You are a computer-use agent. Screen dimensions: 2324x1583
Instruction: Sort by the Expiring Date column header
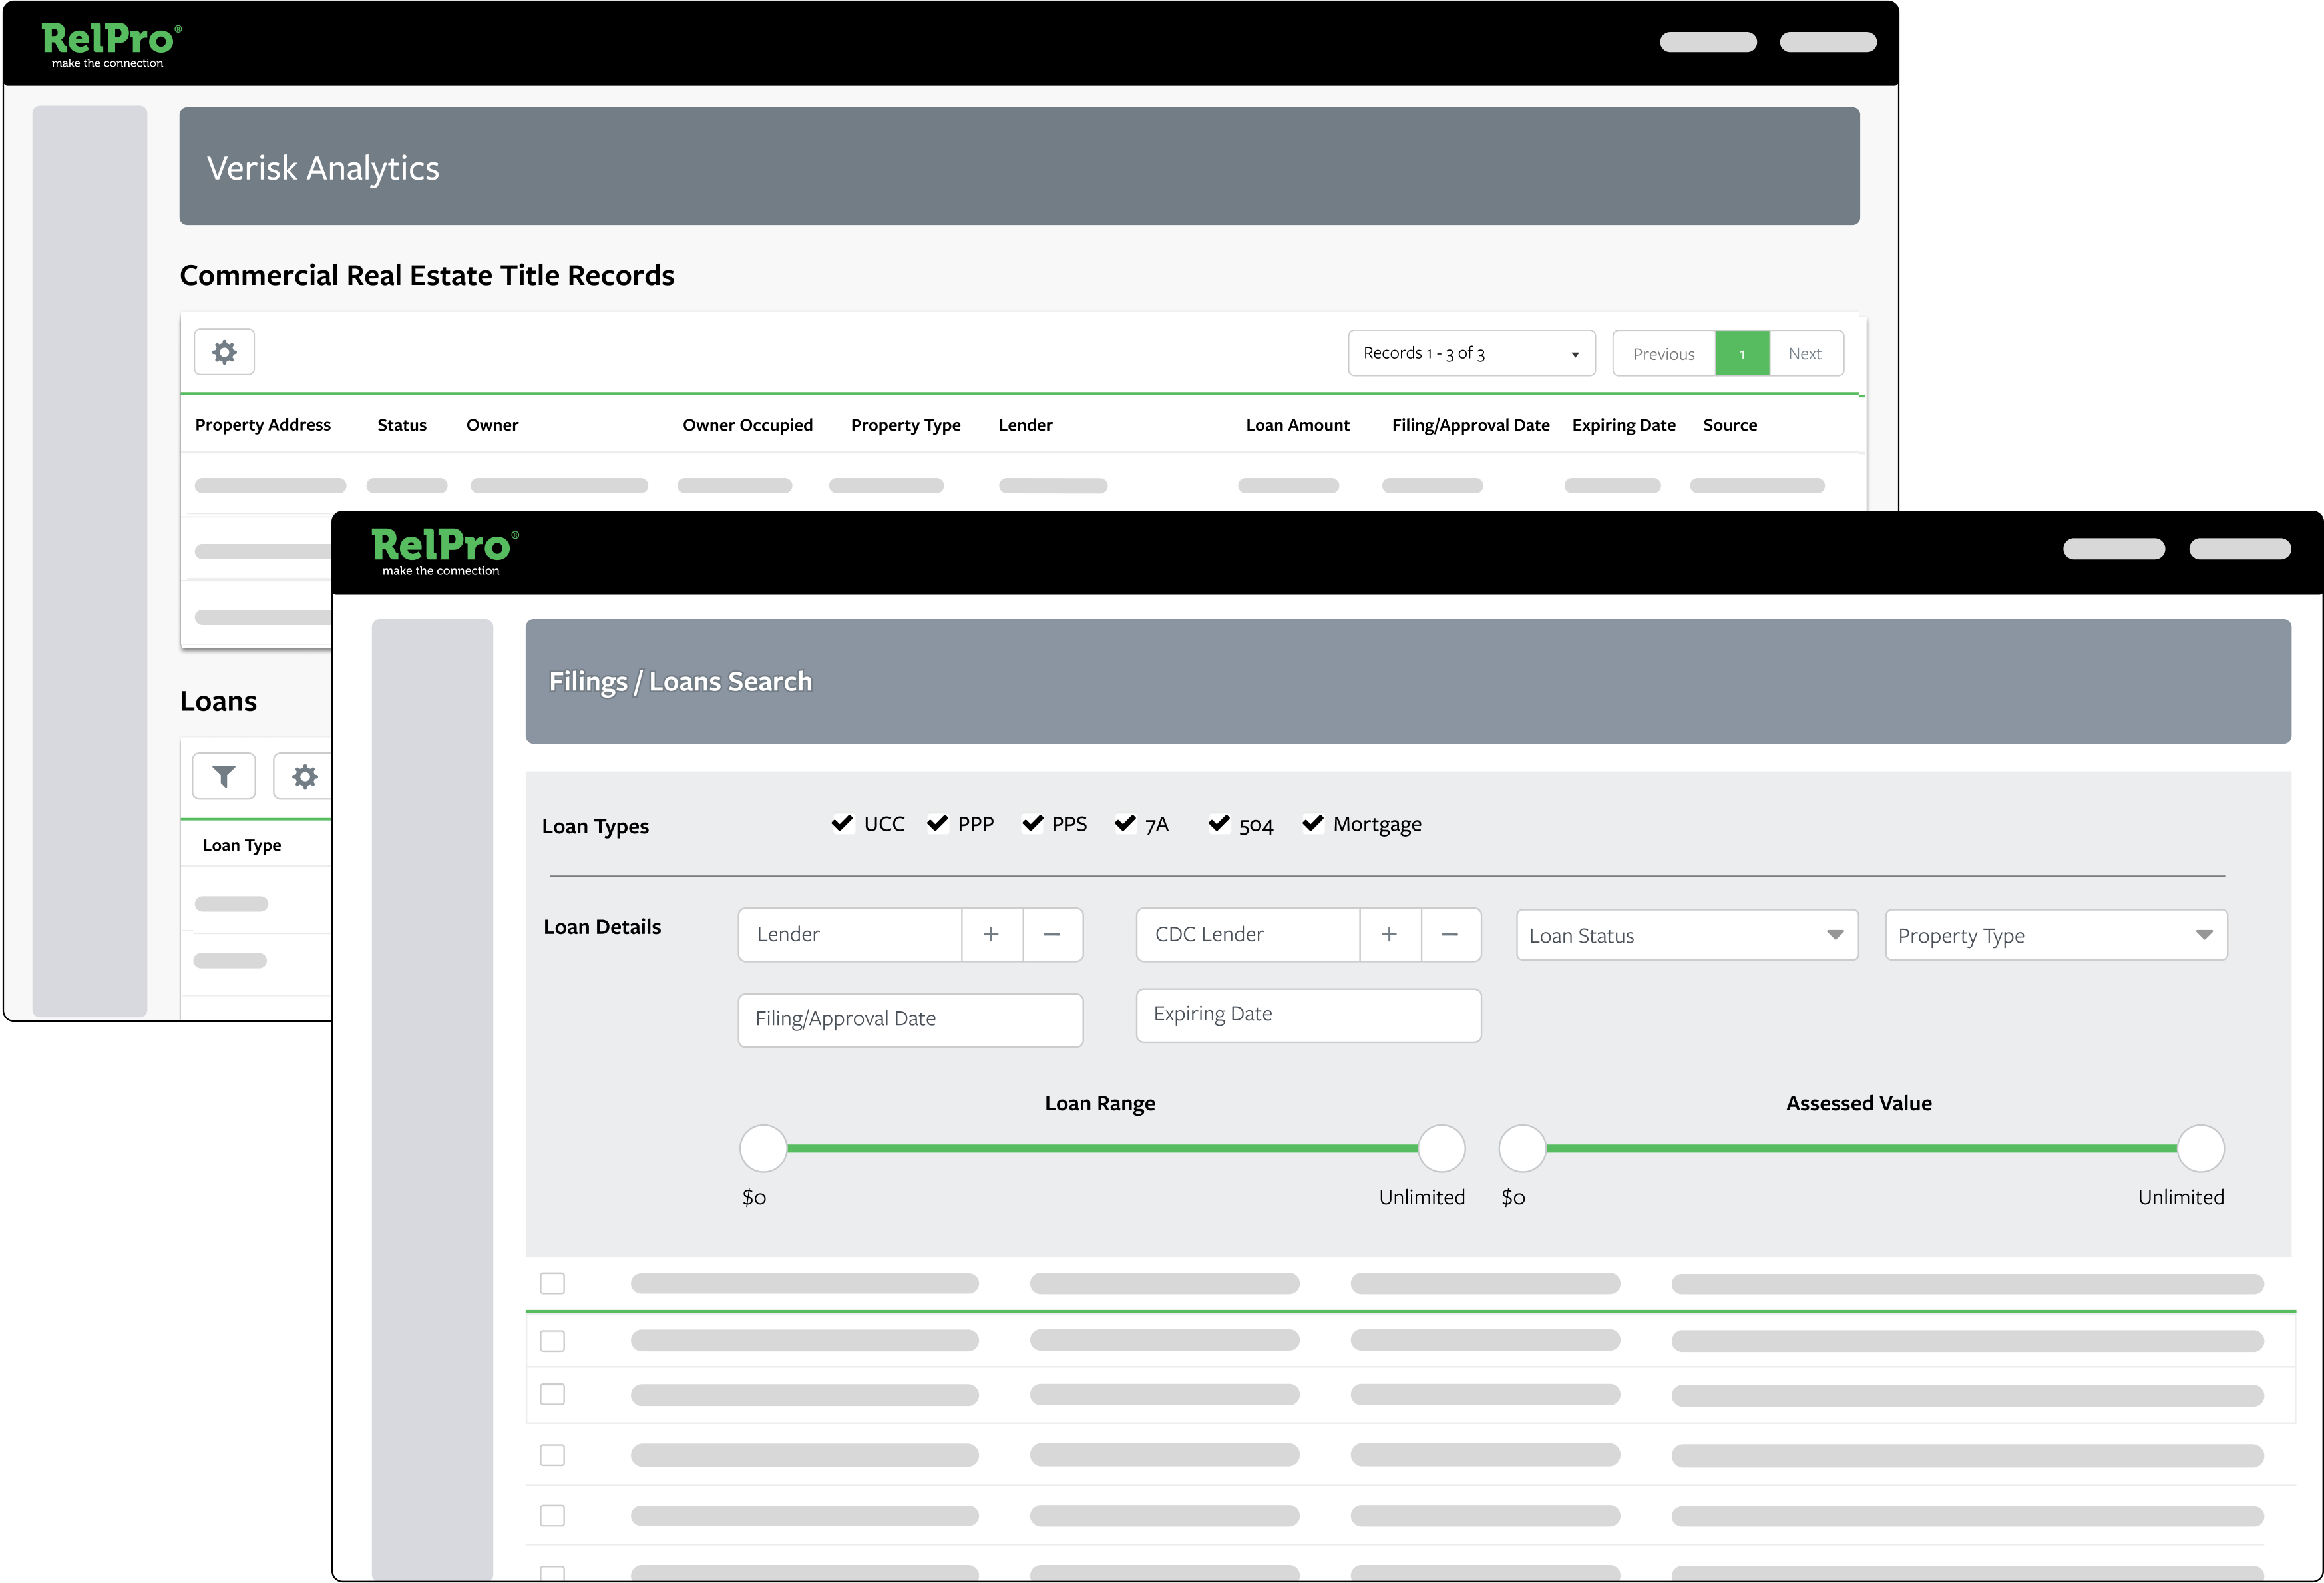tap(1624, 425)
